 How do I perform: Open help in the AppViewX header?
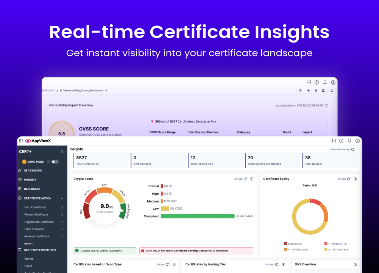[x=341, y=141]
